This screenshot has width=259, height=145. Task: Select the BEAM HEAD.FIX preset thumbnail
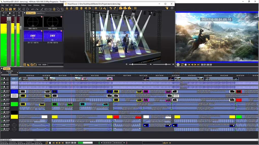coord(33,21)
